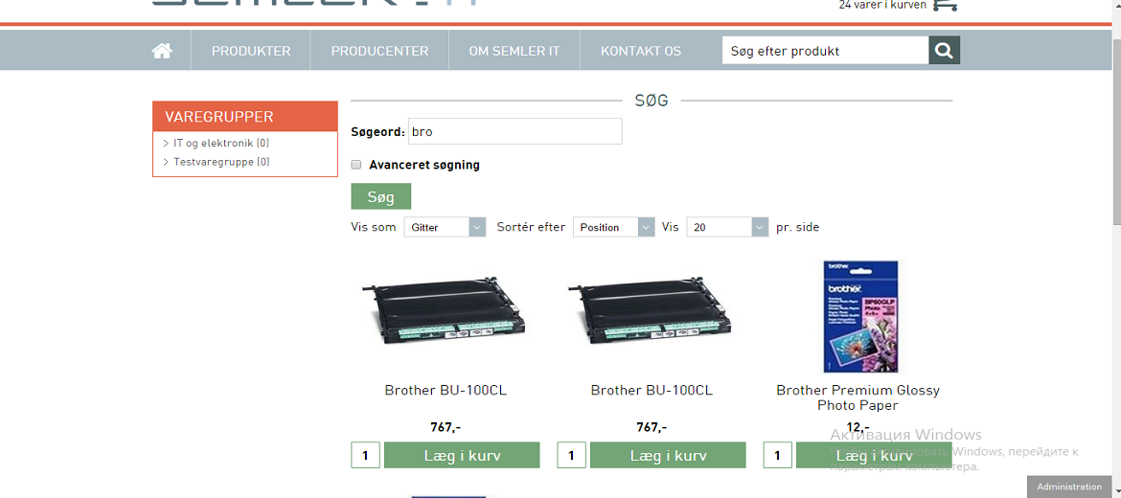Open the KONTAKT OS menu
This screenshot has width=1121, height=498.
coord(641,51)
